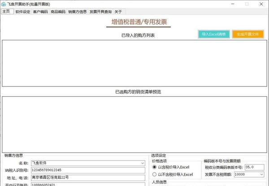This screenshot has height=186, width=269.
Task: Open the 商品编码 tab
Action: 58,12
